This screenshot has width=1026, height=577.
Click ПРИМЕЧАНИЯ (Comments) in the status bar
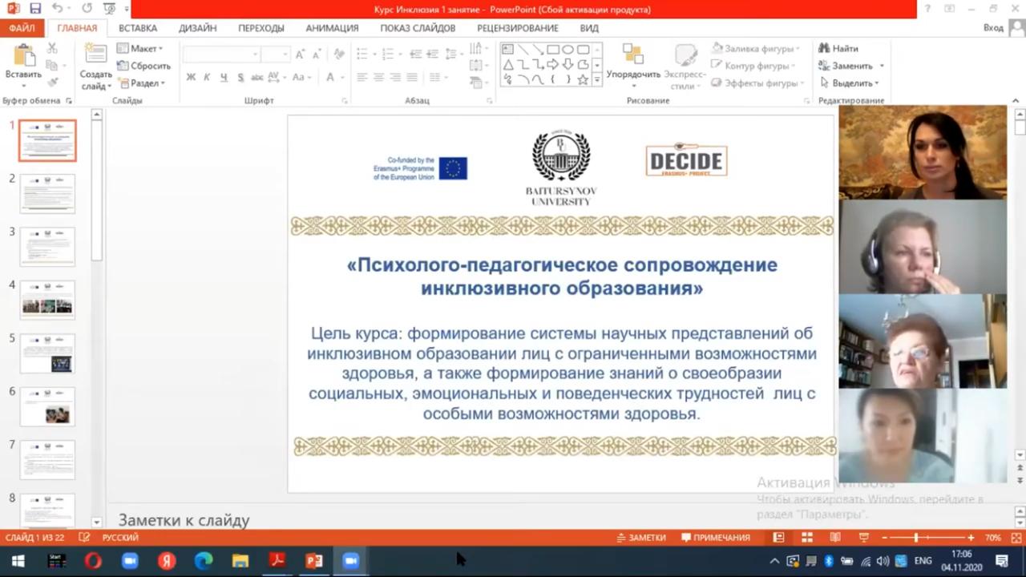tap(716, 538)
